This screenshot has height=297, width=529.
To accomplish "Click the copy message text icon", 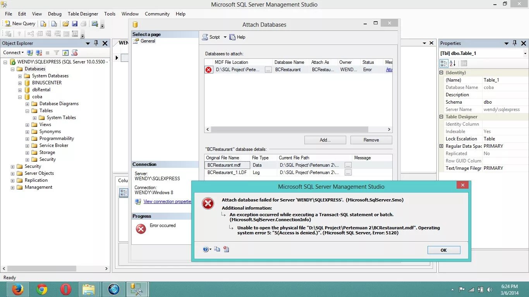I will 217,249.
